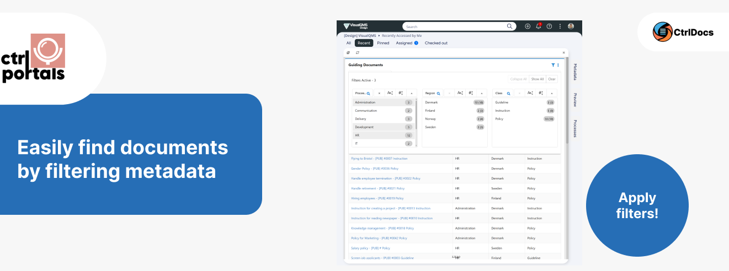Screen dimensions: 729x271
Task: Sort Class filter by count
Action: pyautogui.click(x=540, y=94)
